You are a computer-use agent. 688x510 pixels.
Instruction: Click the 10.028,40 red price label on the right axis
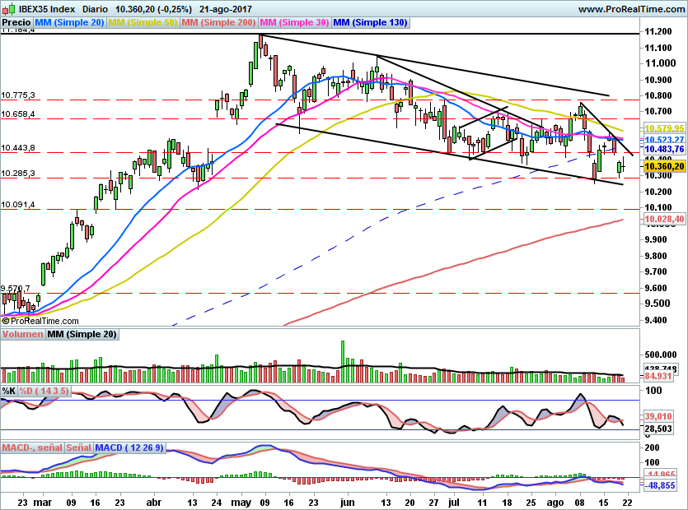coord(664,219)
